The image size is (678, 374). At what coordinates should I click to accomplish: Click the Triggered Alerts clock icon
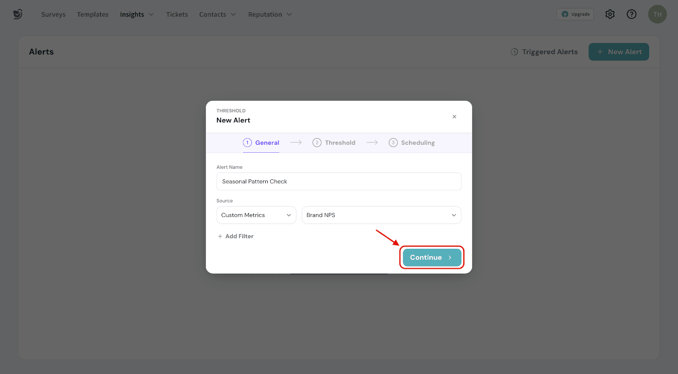tap(514, 52)
